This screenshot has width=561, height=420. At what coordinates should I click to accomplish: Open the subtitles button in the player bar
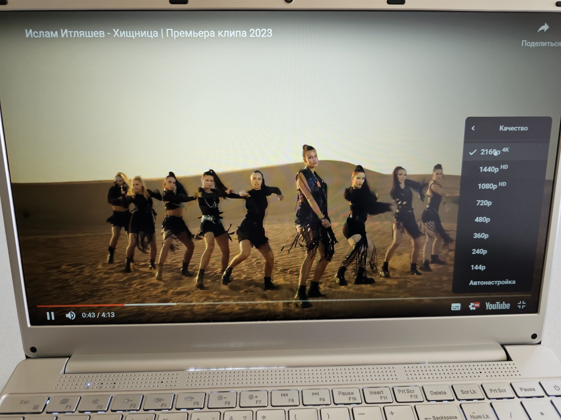pyautogui.click(x=456, y=307)
